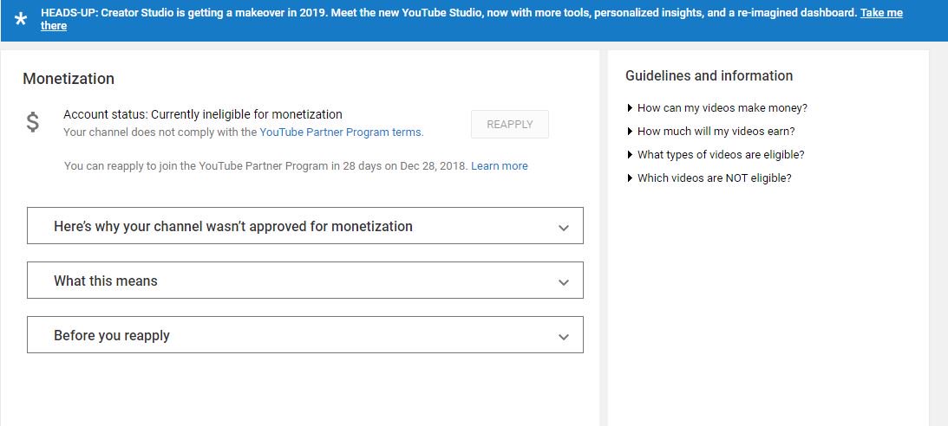Expand 'How much will my videos earn?'

[x=711, y=131]
